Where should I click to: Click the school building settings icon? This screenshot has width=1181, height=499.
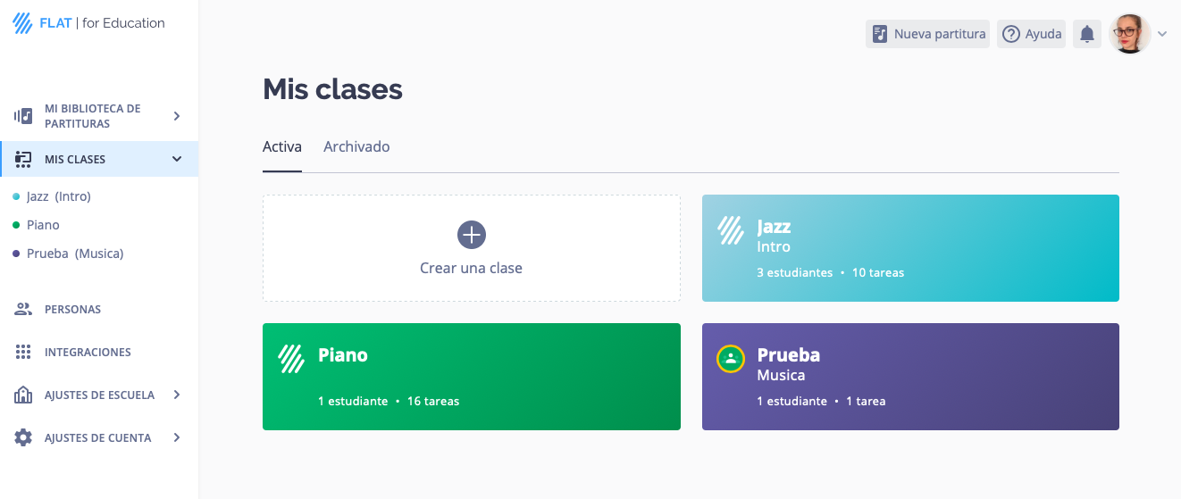pyautogui.click(x=23, y=395)
